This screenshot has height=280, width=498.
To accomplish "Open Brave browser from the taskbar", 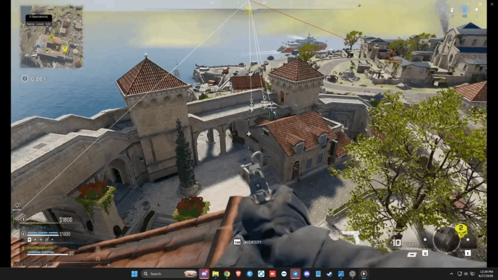I will coord(238,274).
